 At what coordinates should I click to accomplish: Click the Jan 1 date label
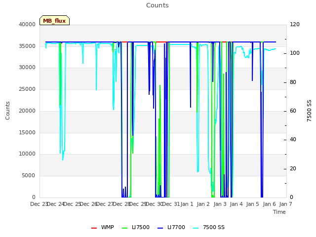click(187, 204)
